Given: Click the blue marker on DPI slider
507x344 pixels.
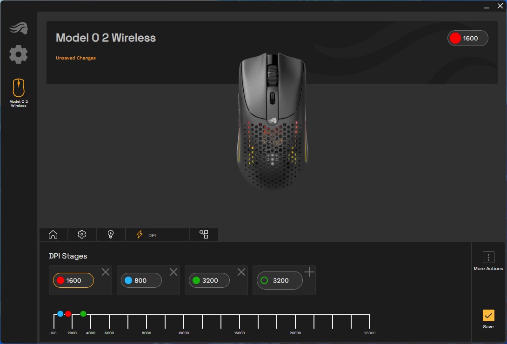Looking at the screenshot, I should (60, 314).
